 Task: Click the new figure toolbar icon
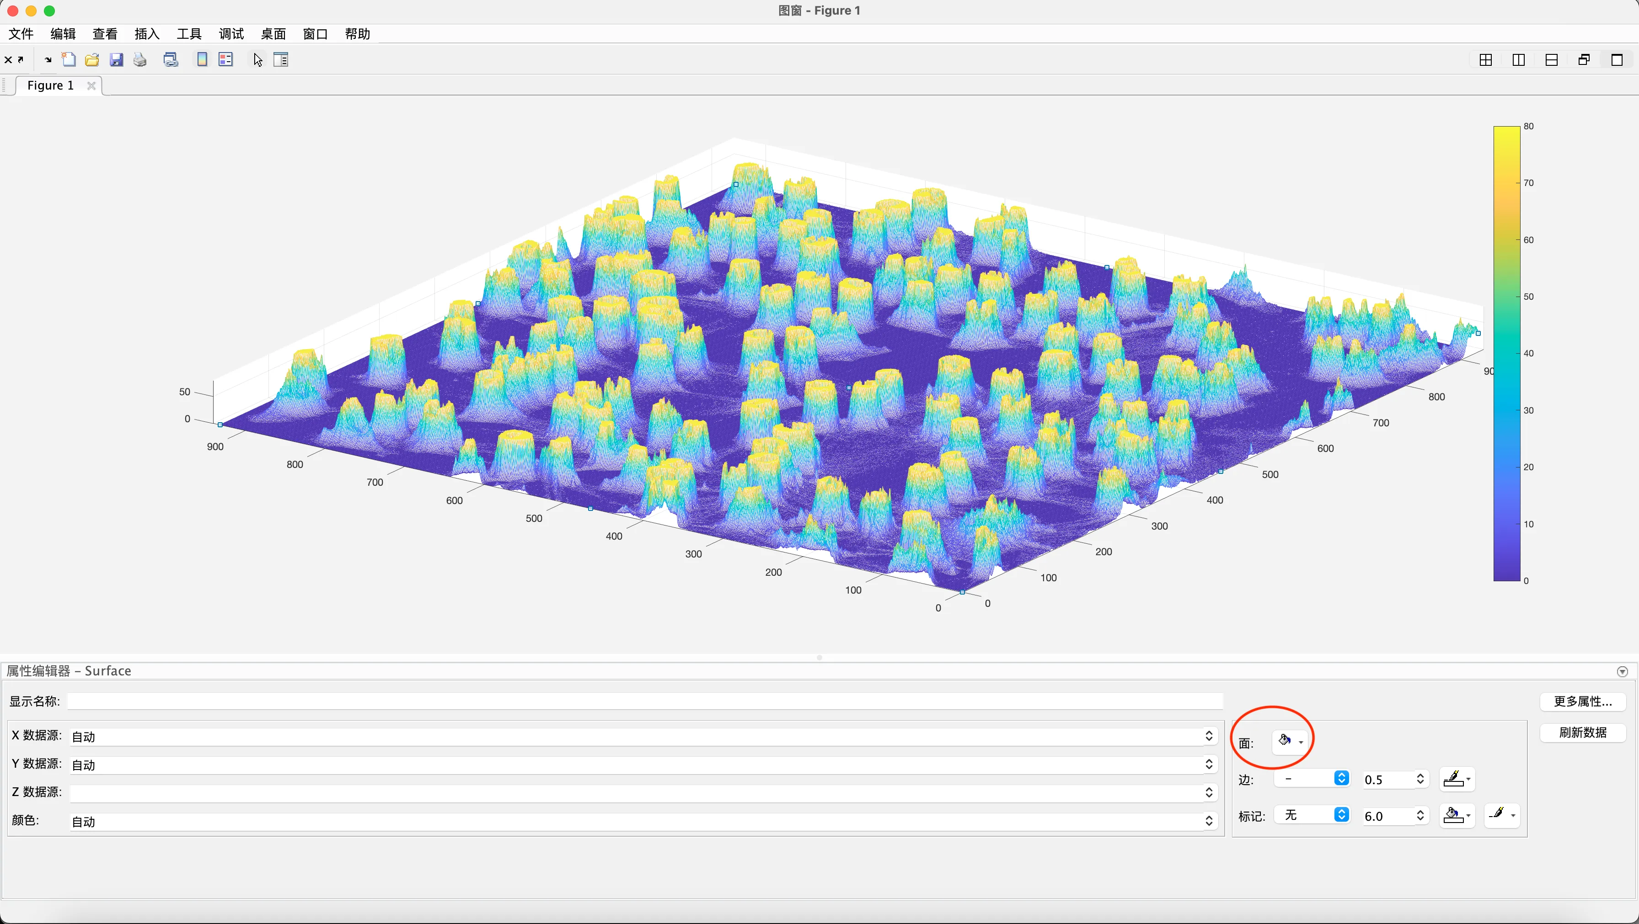click(69, 60)
